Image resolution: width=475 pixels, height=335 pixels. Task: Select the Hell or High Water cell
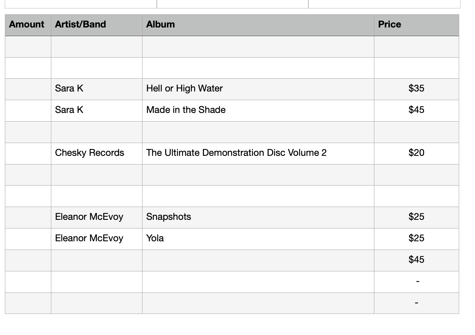click(x=258, y=89)
